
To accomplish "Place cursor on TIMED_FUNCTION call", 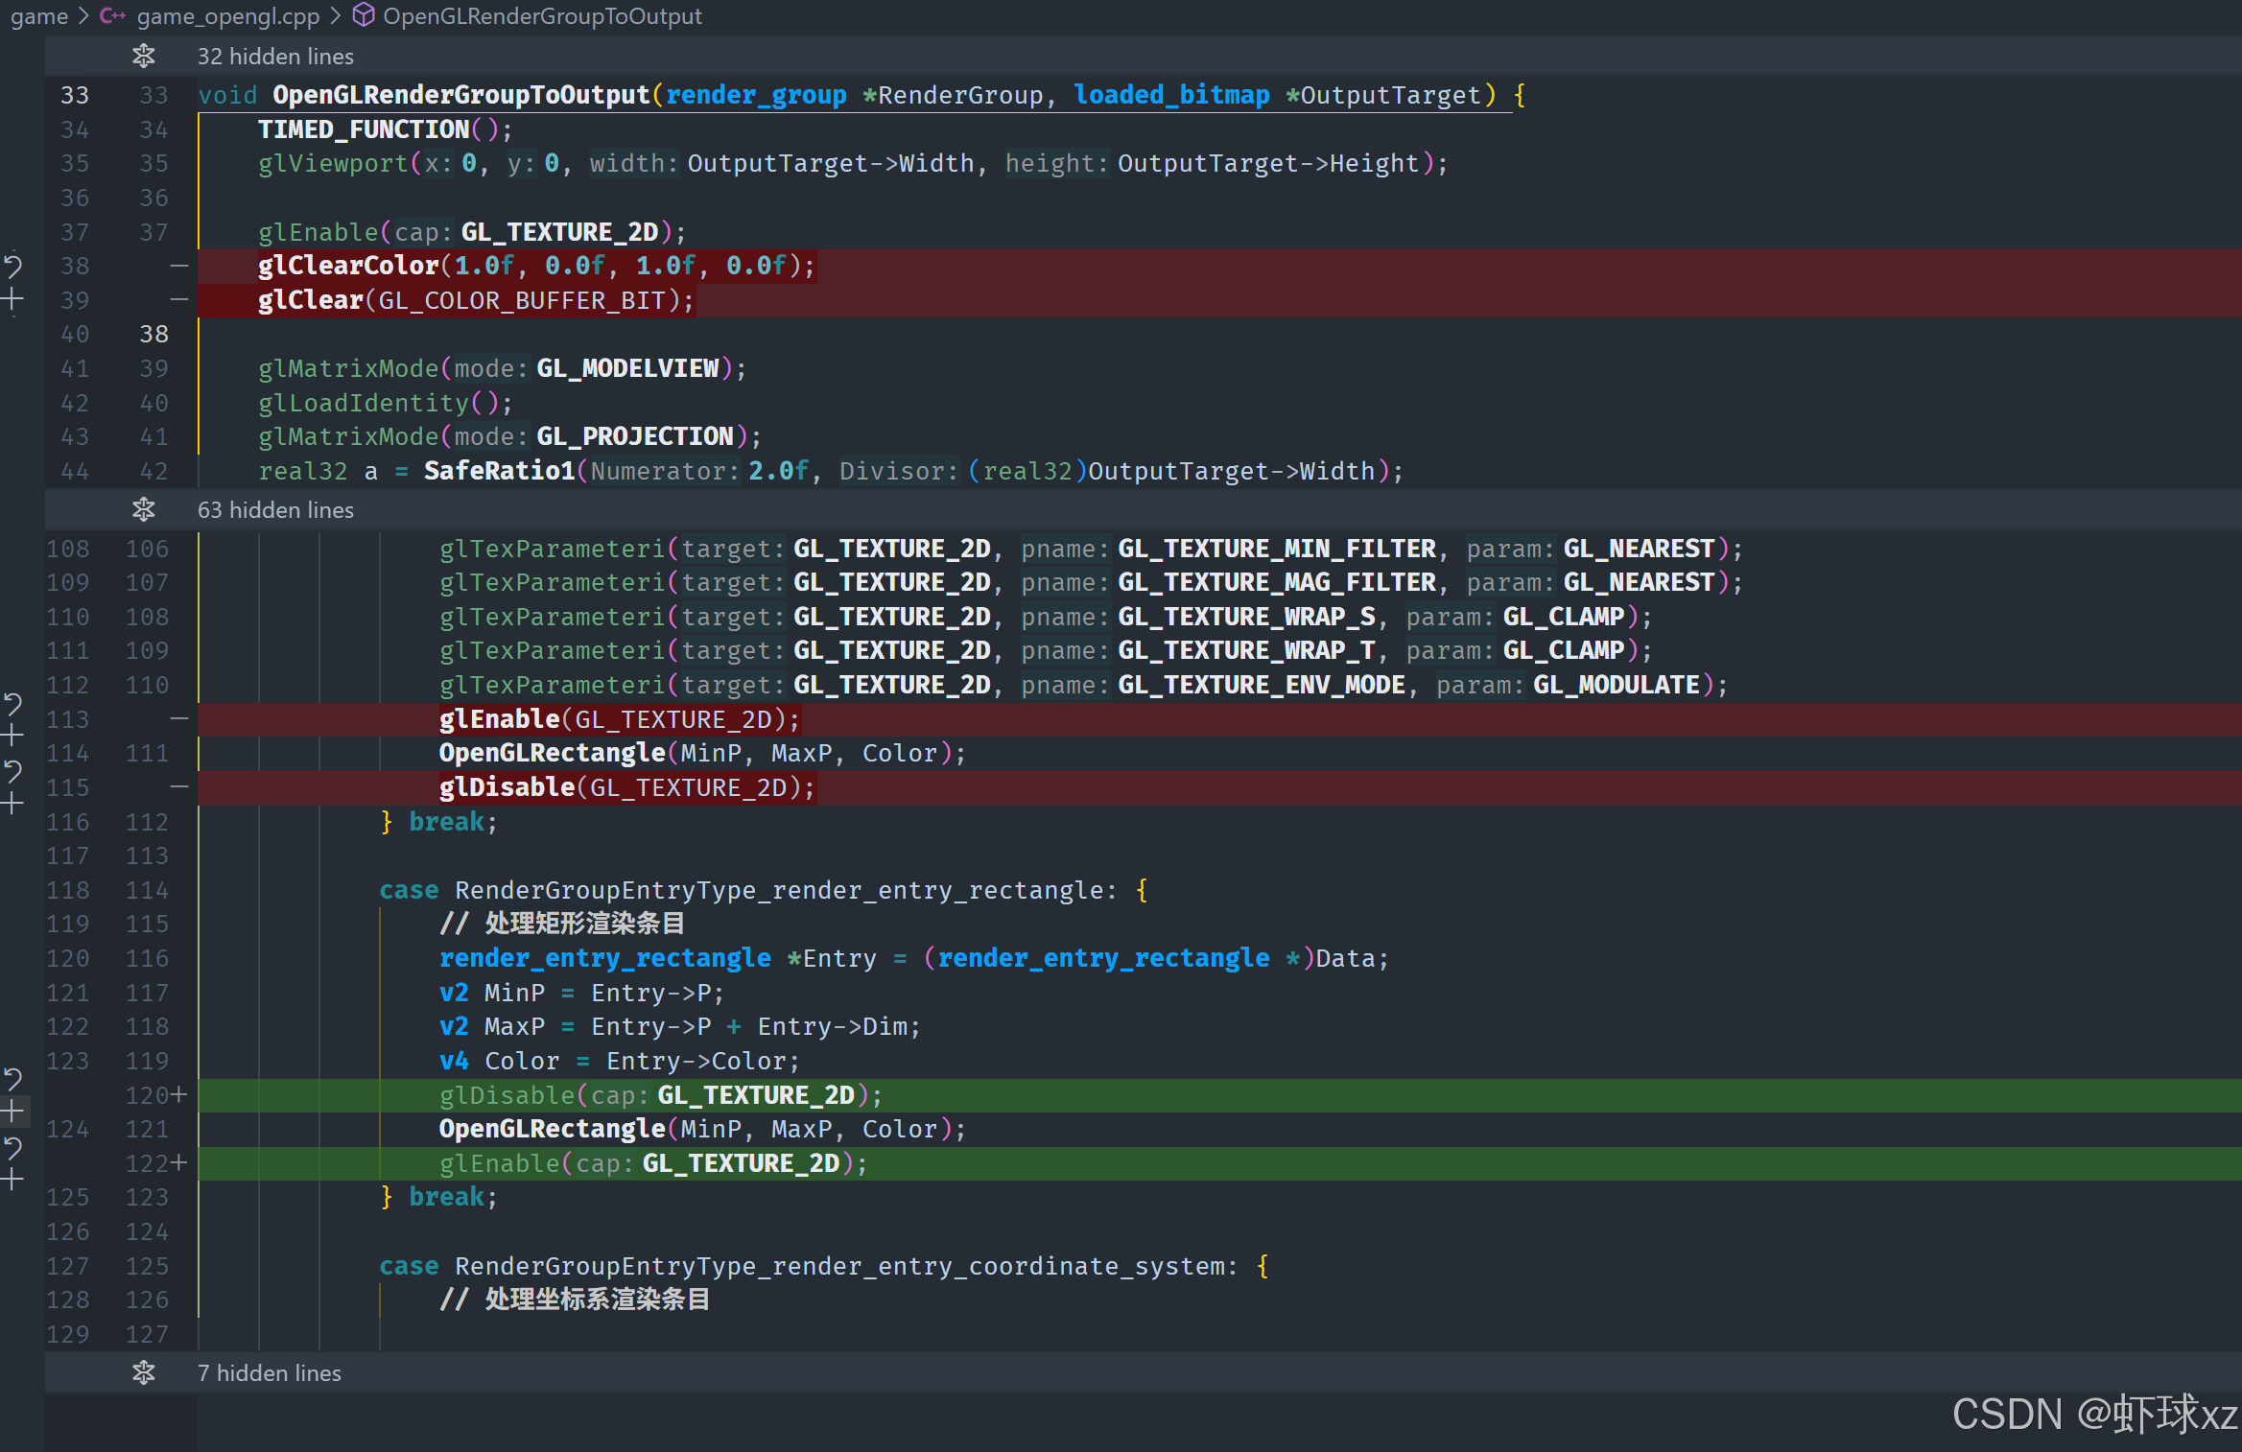I will (363, 129).
